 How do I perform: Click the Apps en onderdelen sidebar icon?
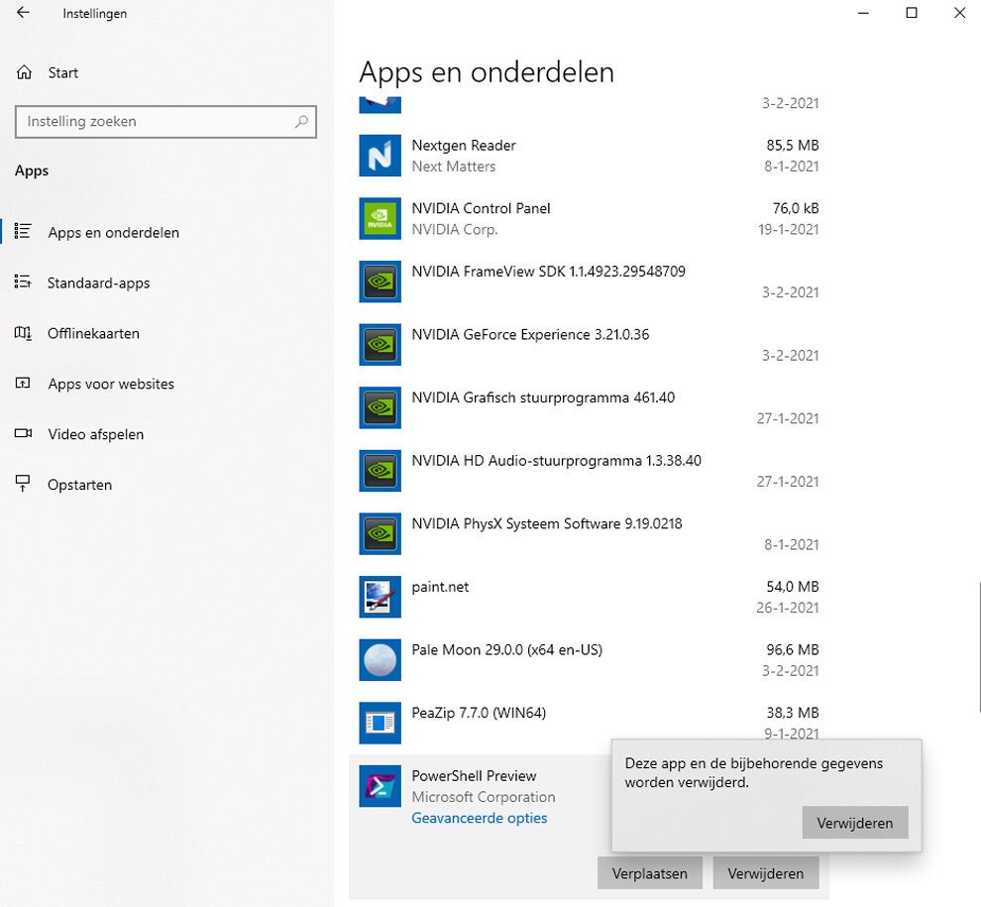point(23,232)
